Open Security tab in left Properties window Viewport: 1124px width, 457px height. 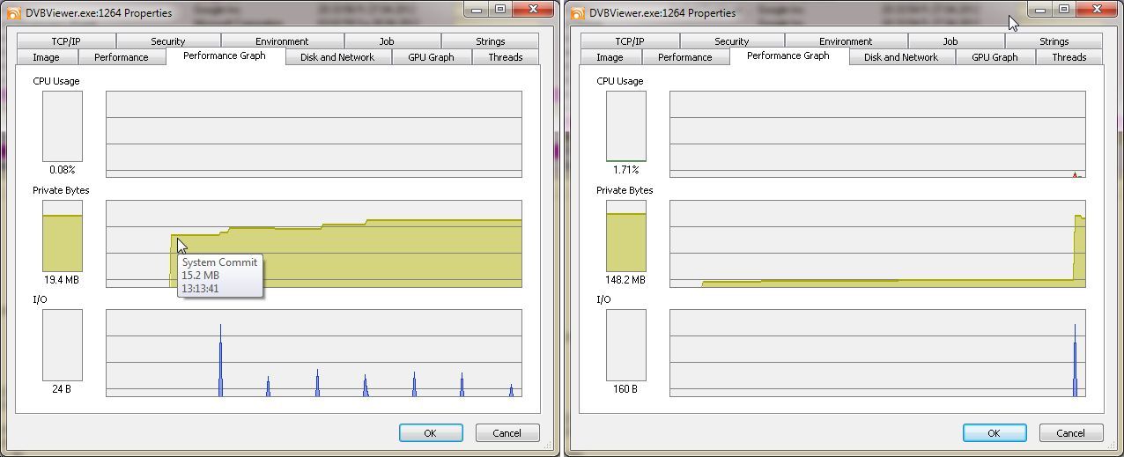click(x=168, y=41)
